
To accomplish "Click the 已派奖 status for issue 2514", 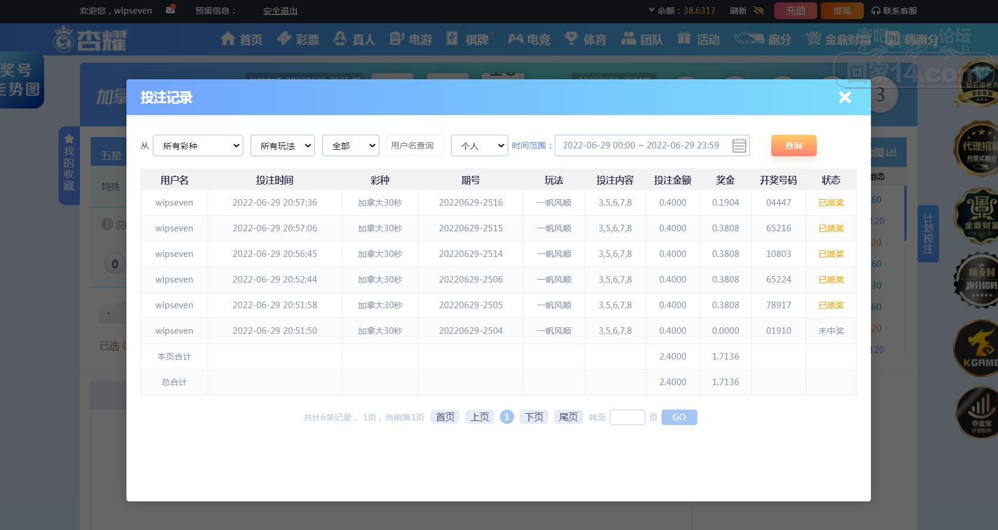I will pos(831,254).
